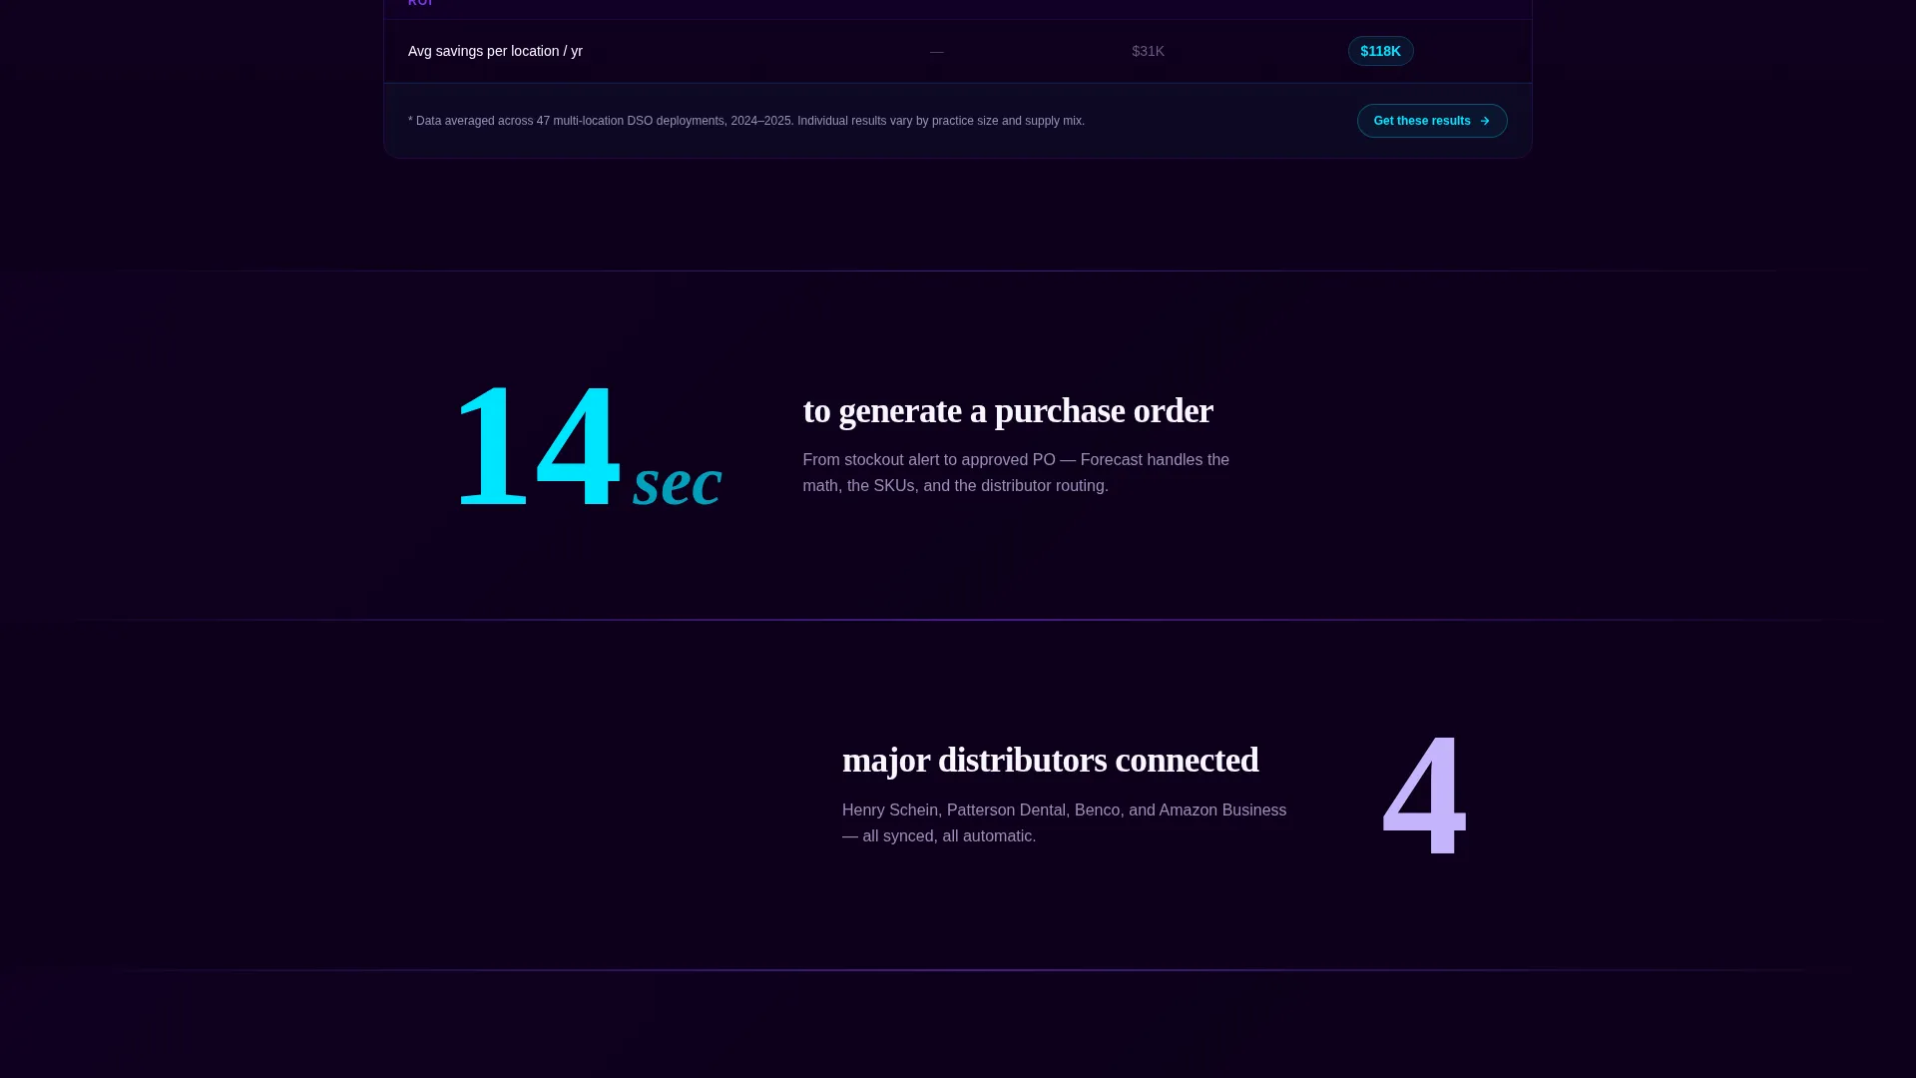Click the 'Get these results' button

click(x=1431, y=121)
